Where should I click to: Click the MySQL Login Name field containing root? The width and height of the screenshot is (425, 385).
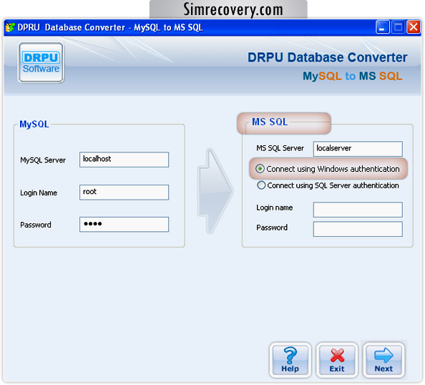124,192
